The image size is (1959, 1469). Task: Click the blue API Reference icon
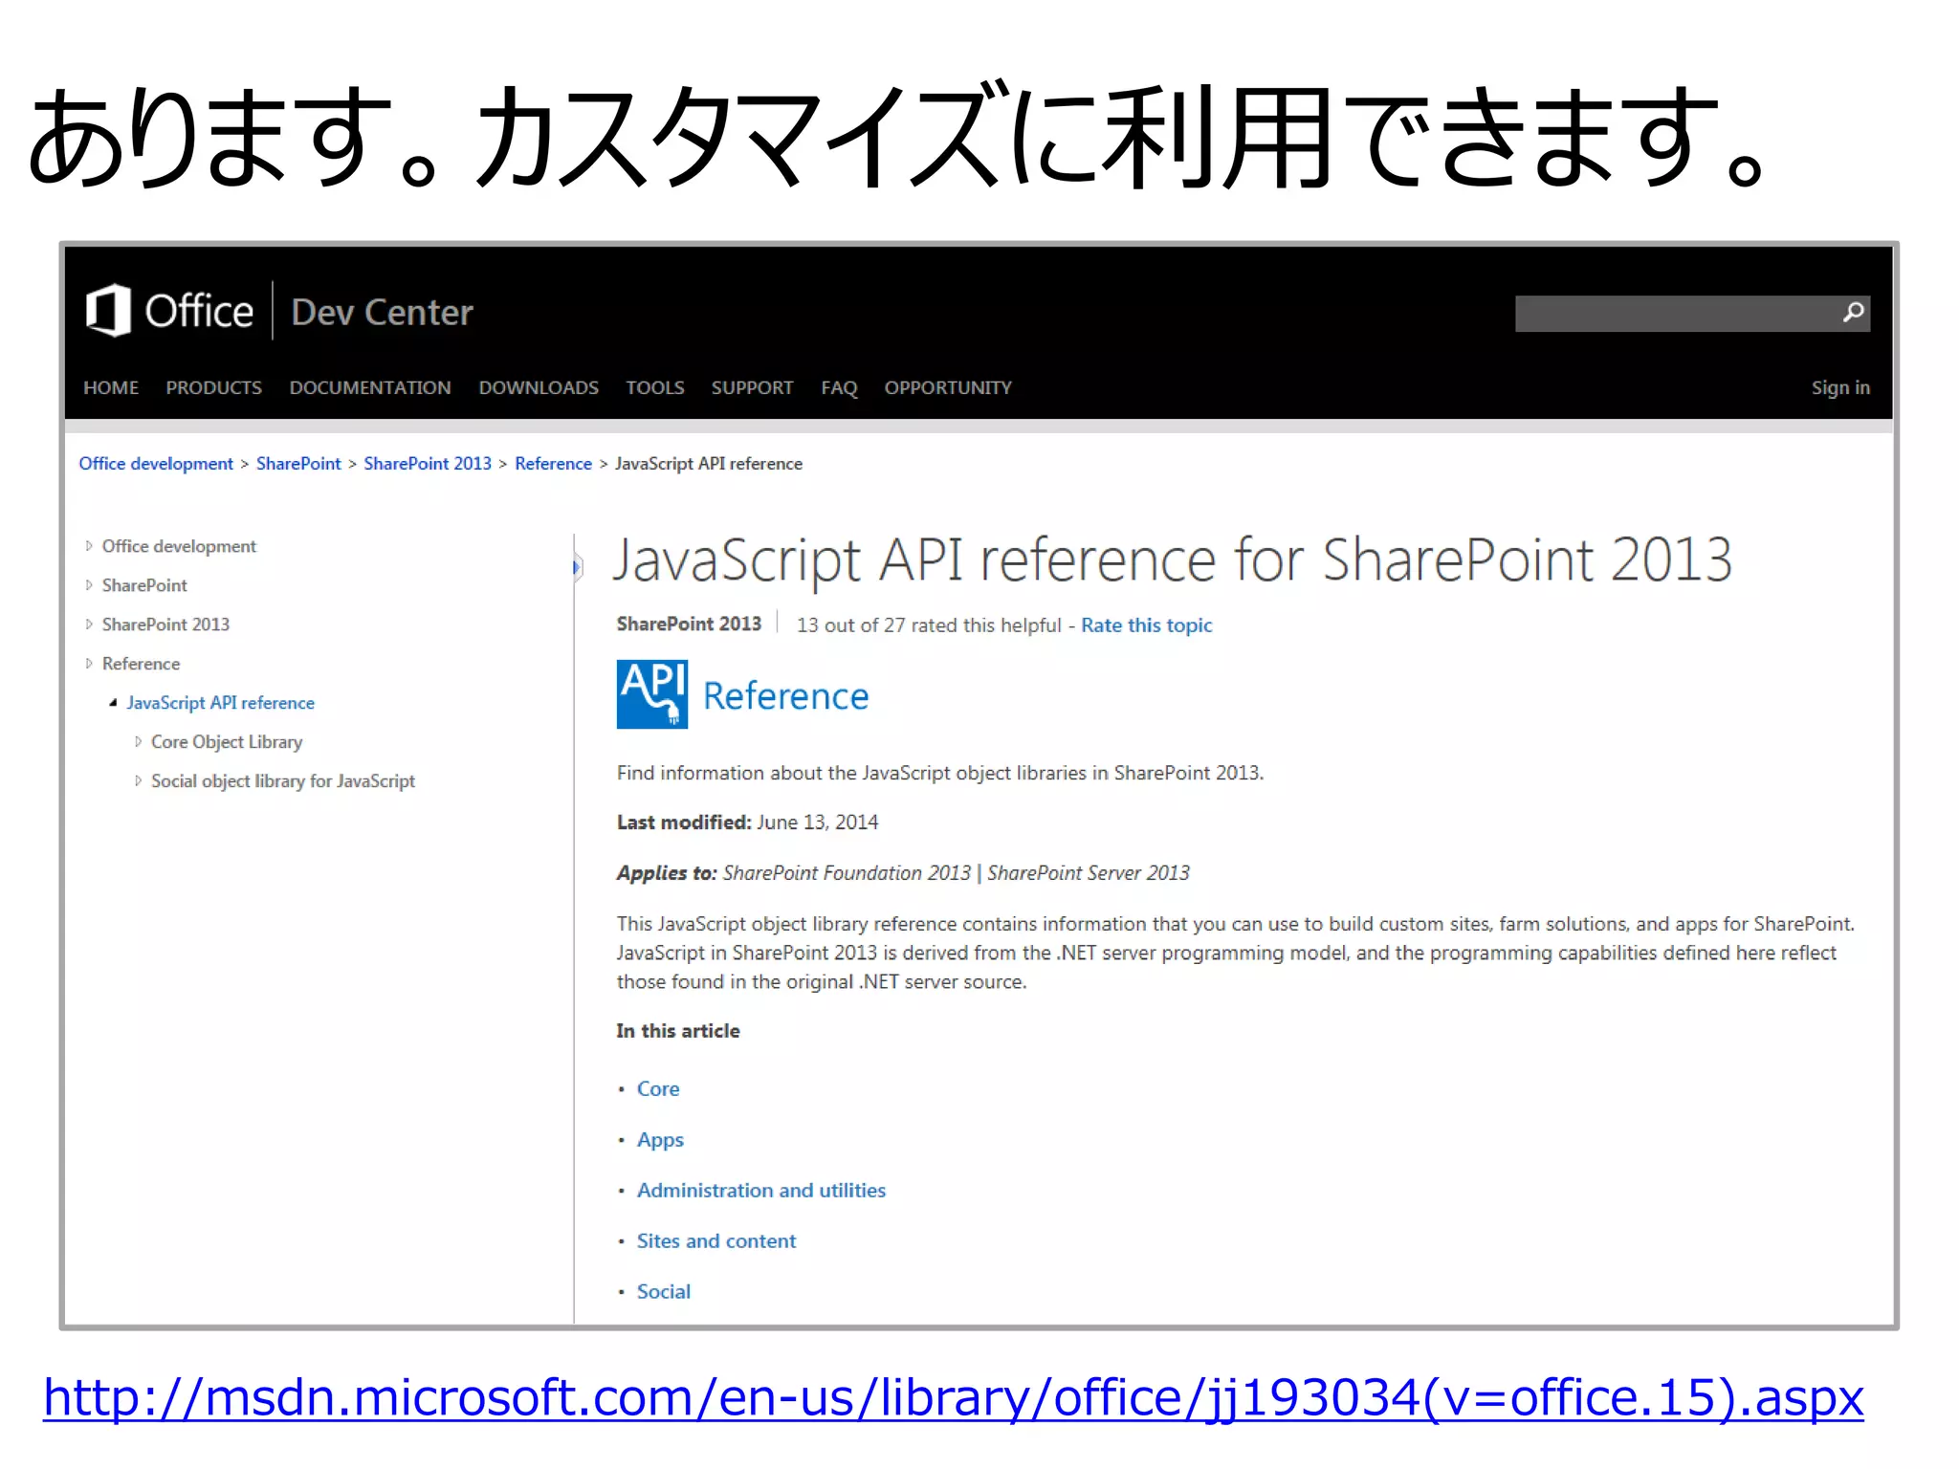[651, 694]
